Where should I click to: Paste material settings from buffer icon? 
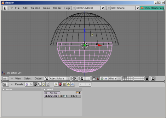pos(79,93)
